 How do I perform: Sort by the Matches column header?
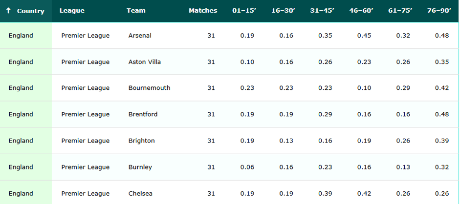point(203,11)
